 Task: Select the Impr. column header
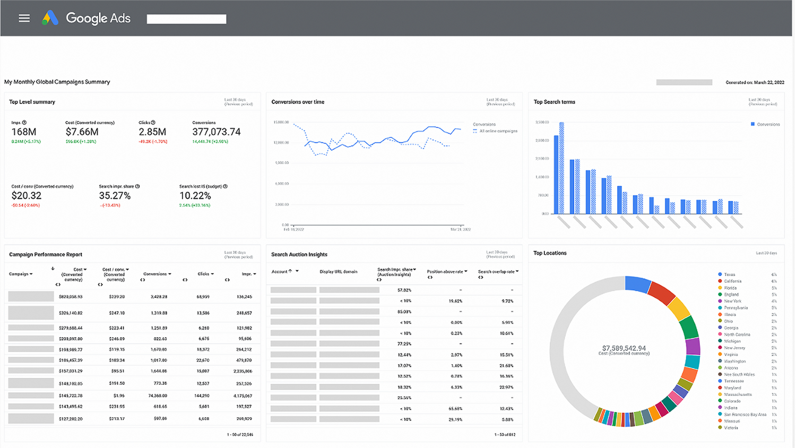click(x=247, y=274)
